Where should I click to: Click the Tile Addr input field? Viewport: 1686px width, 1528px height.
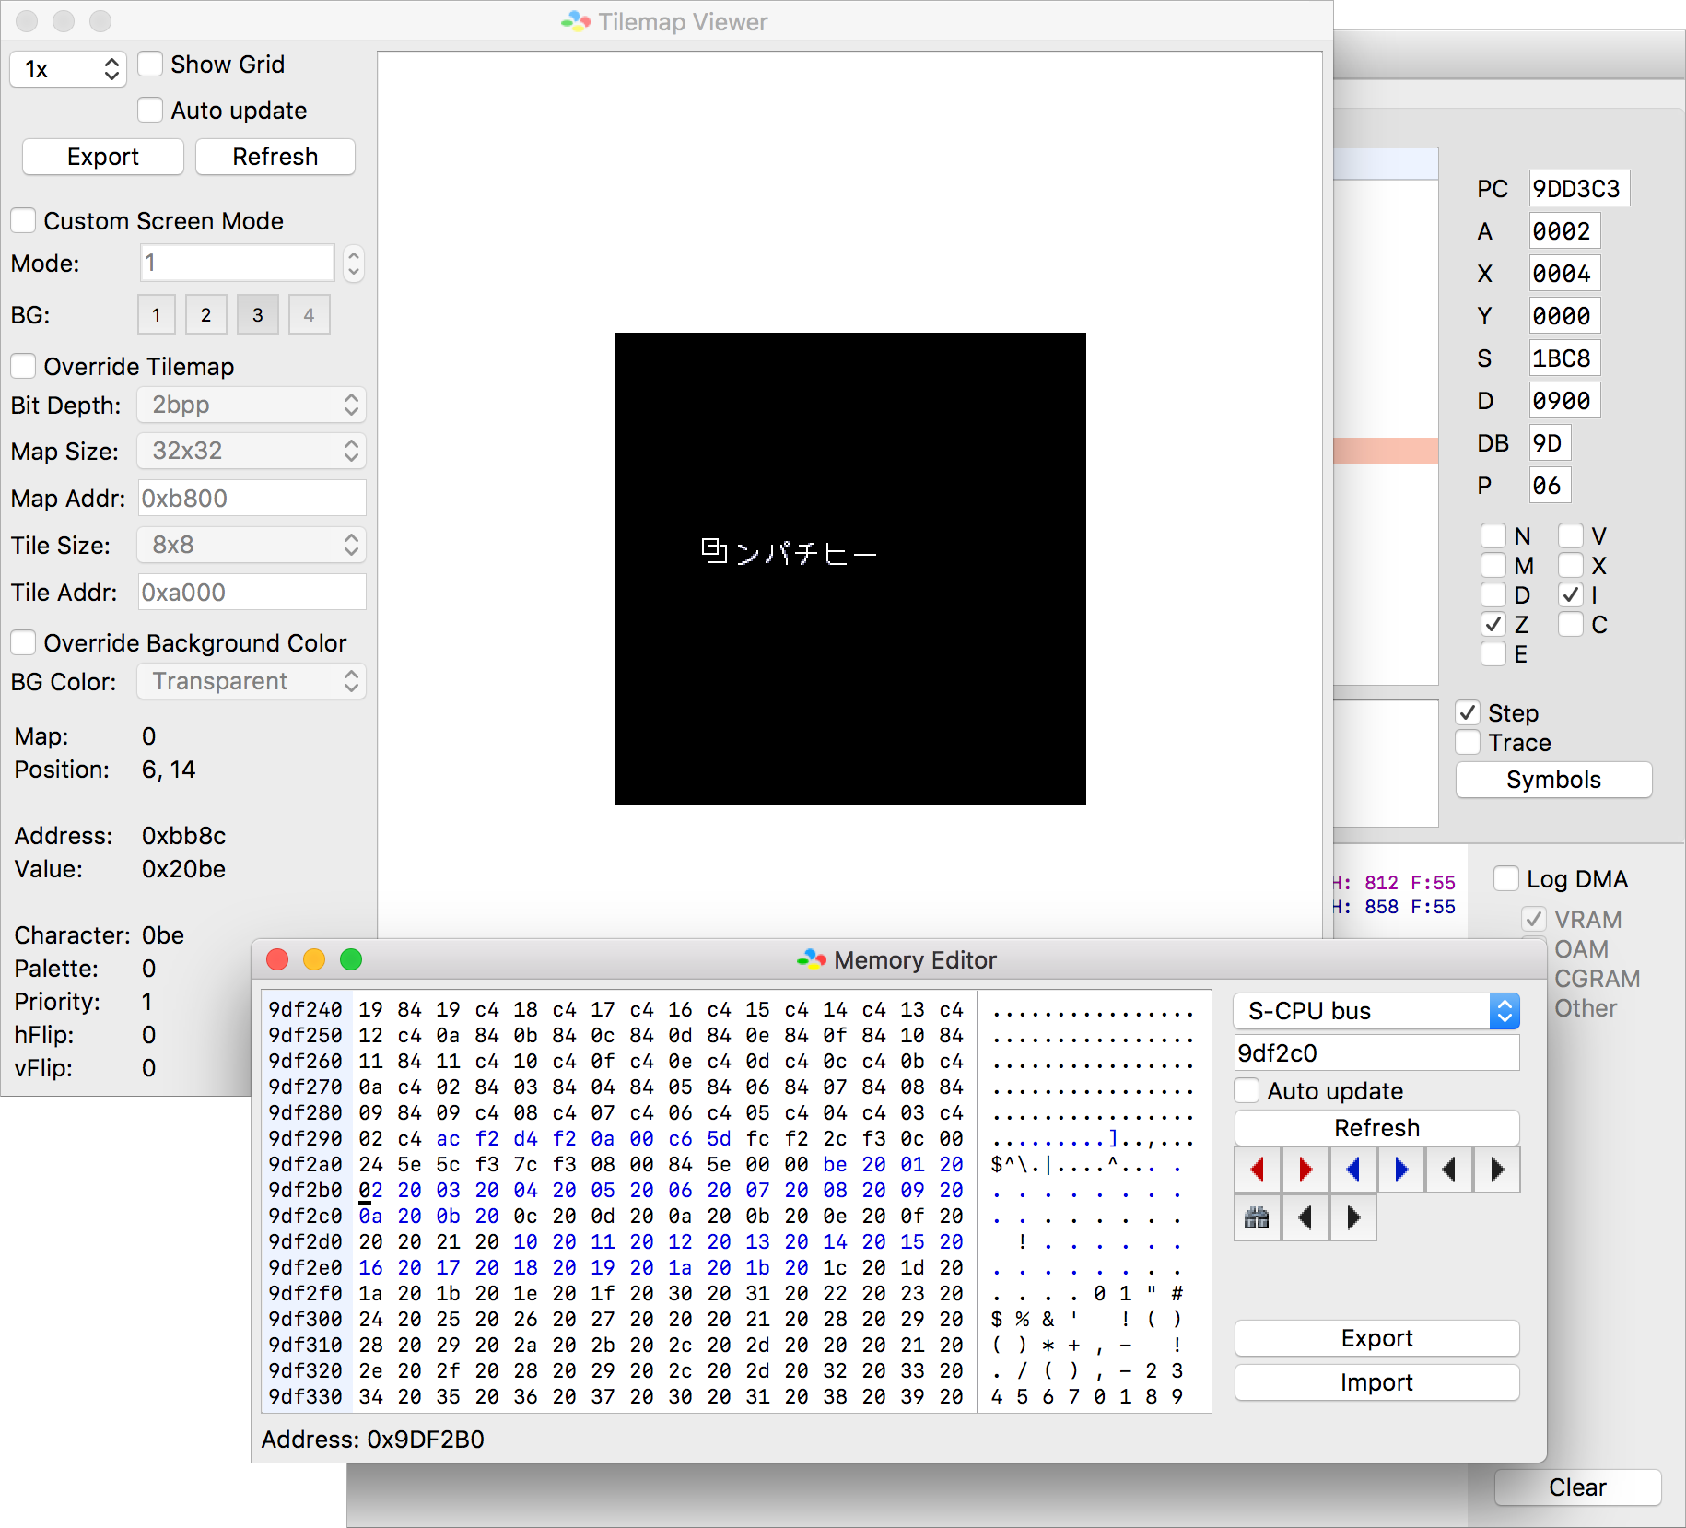click(x=252, y=593)
